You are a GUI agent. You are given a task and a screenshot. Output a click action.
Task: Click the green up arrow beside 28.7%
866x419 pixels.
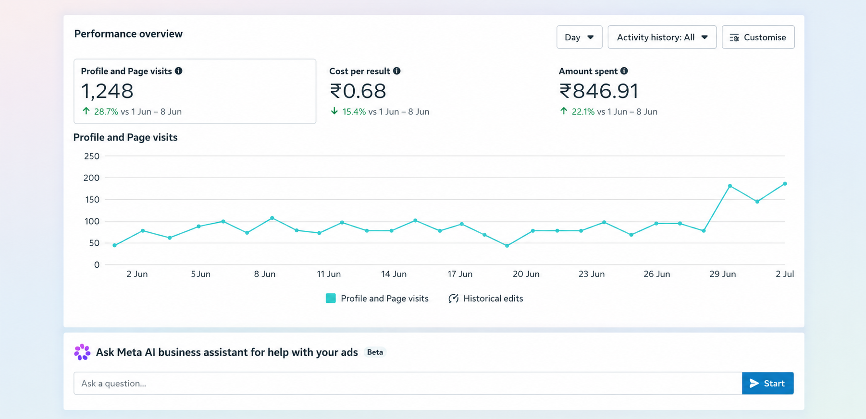[86, 111]
